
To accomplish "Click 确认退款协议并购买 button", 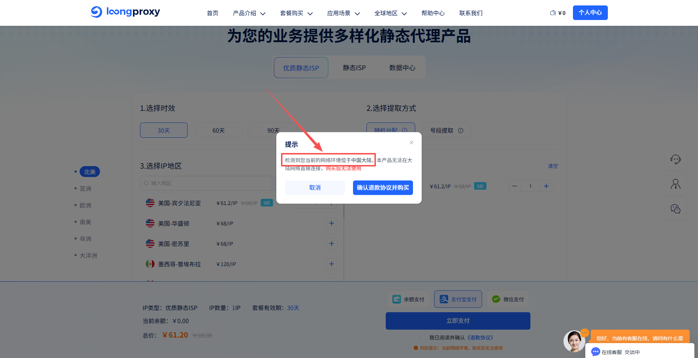I will (383, 188).
